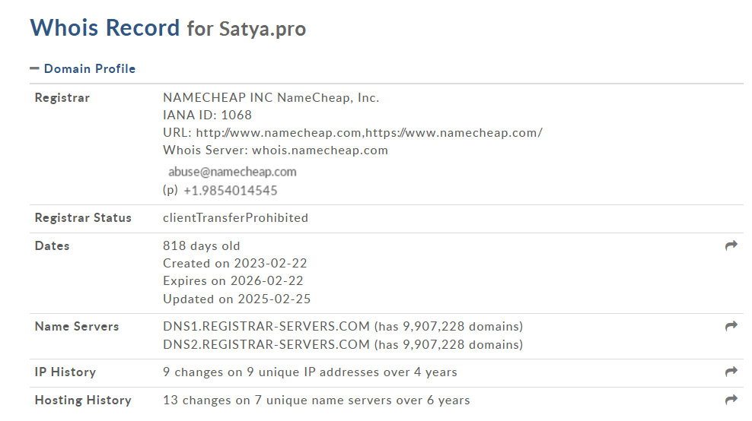
Task: Click the 9 changes IP History text
Action: click(x=310, y=372)
